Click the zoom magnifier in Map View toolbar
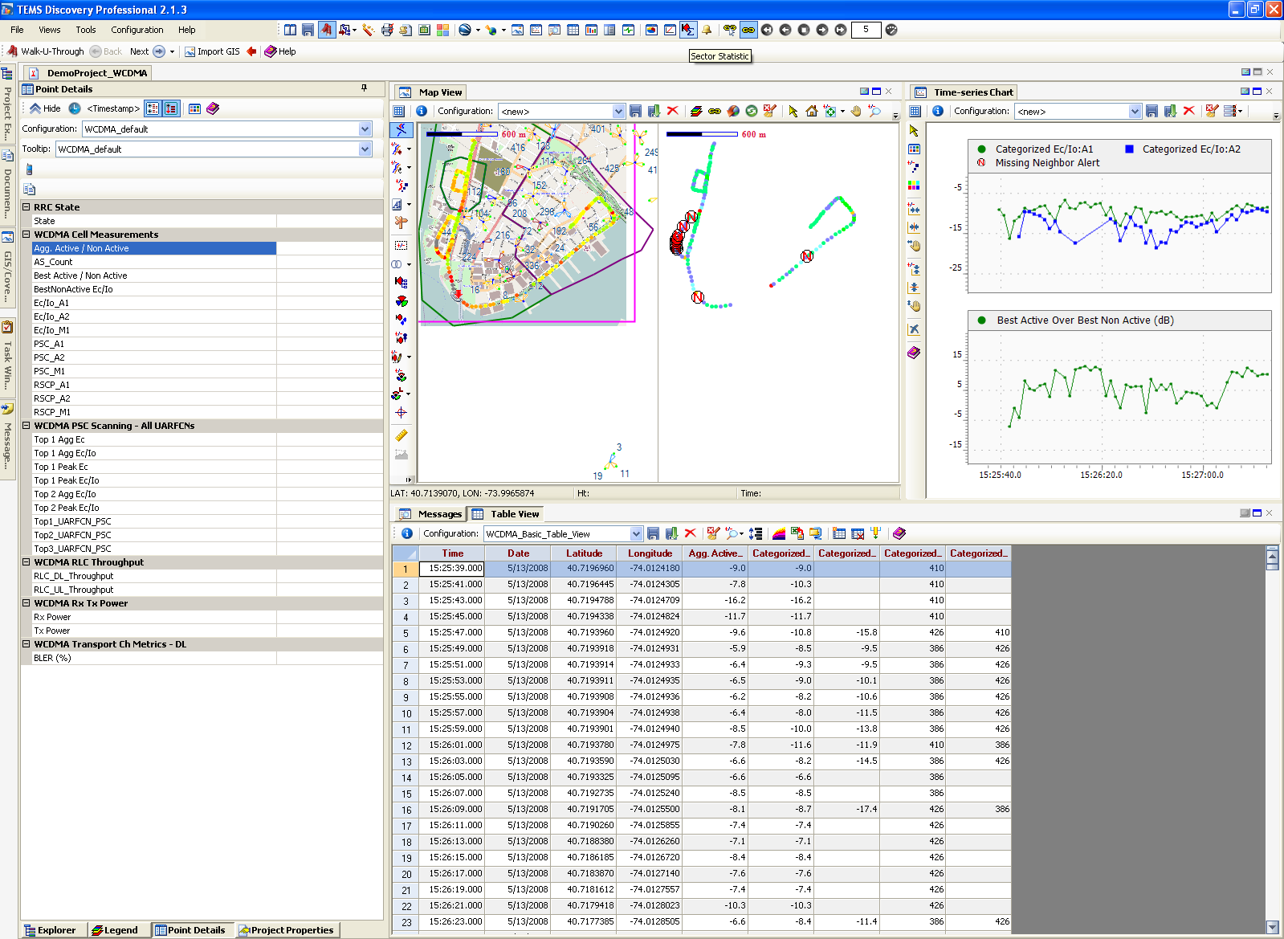The height and width of the screenshot is (939, 1284). pyautogui.click(x=874, y=111)
